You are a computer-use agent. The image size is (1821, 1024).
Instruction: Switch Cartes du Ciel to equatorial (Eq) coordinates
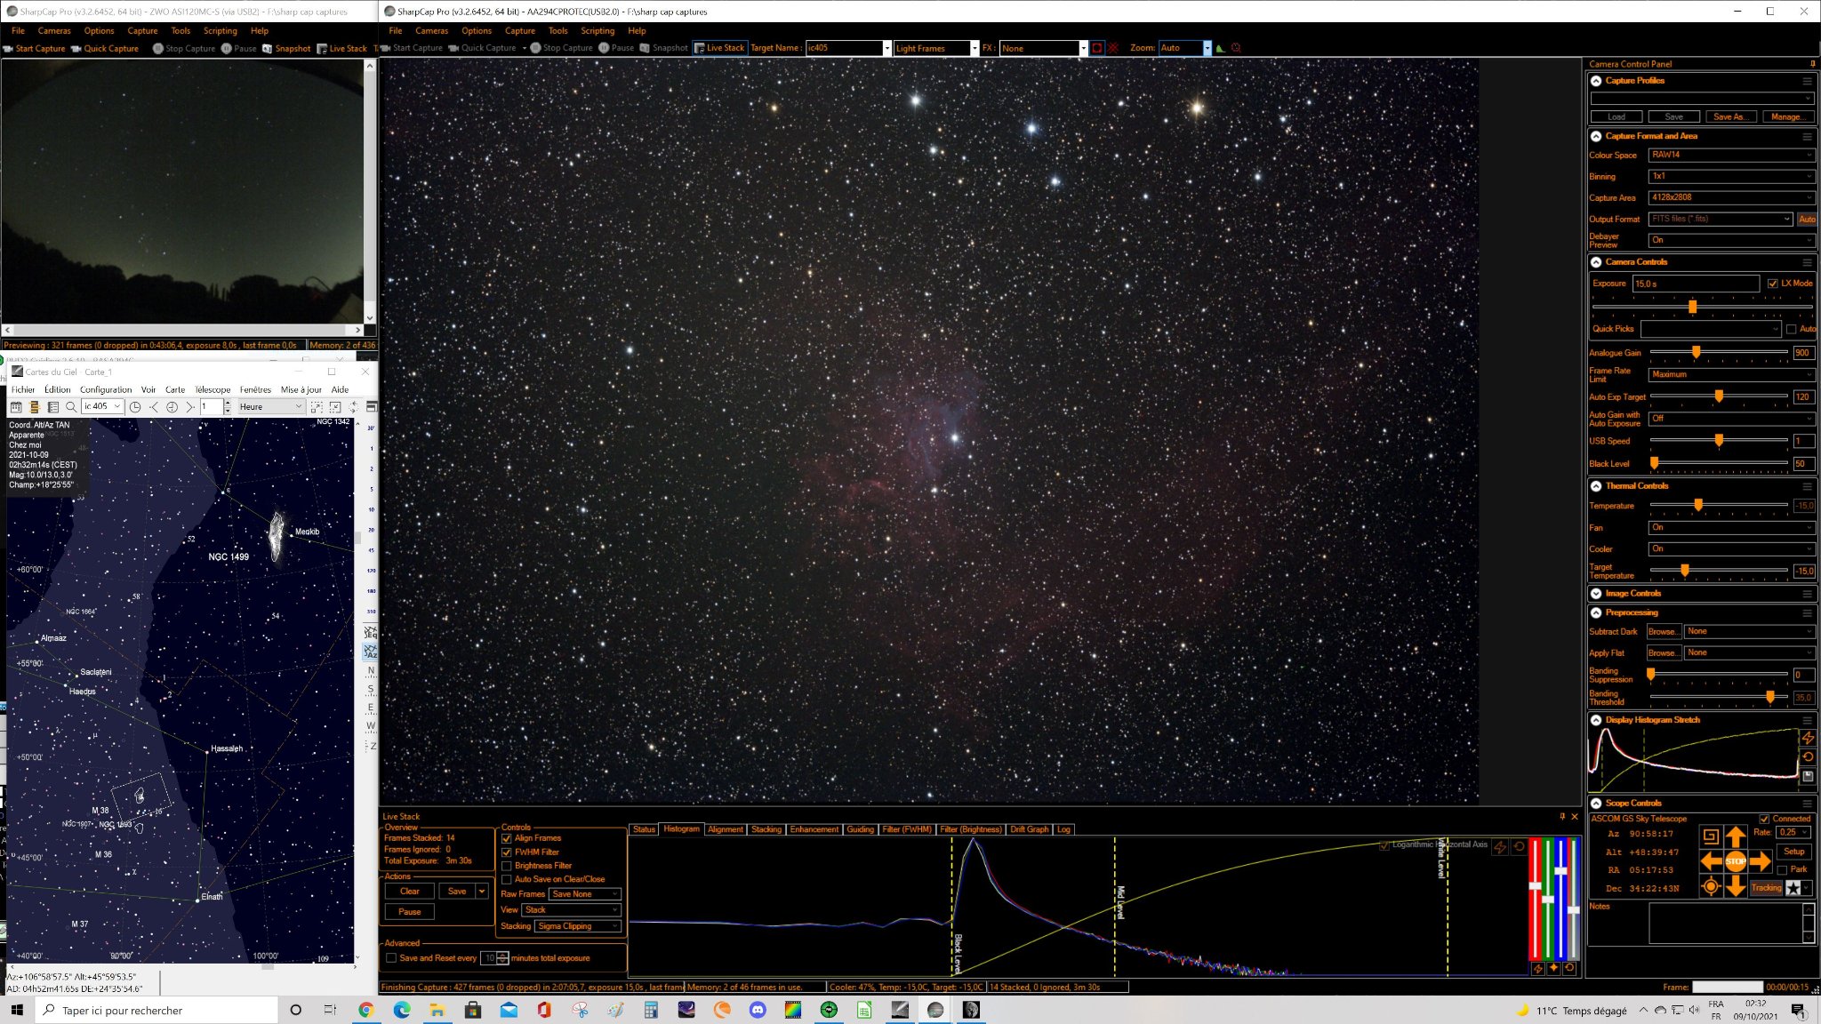371,632
